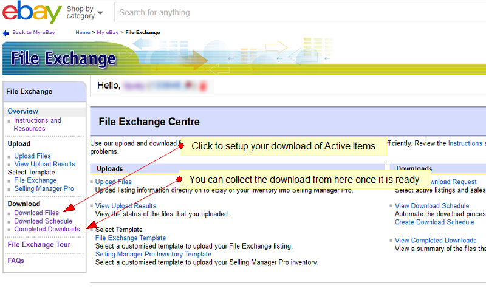Open Download Schedule in the sidebar
The image size is (486, 288).
tap(43, 221)
